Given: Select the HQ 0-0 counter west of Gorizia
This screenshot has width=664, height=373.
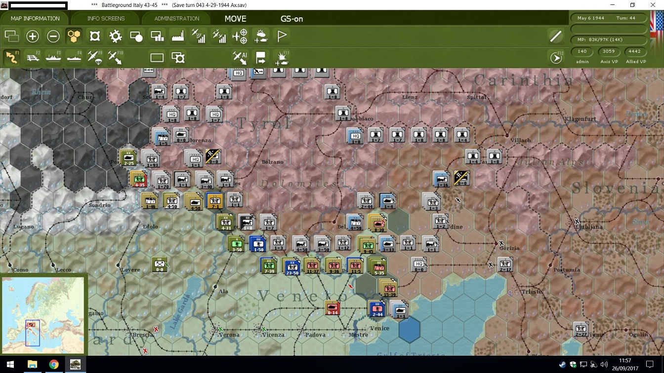Looking at the screenshot, I should (x=419, y=264).
